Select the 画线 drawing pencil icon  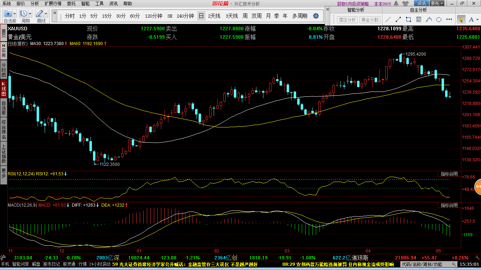click(39, 14)
